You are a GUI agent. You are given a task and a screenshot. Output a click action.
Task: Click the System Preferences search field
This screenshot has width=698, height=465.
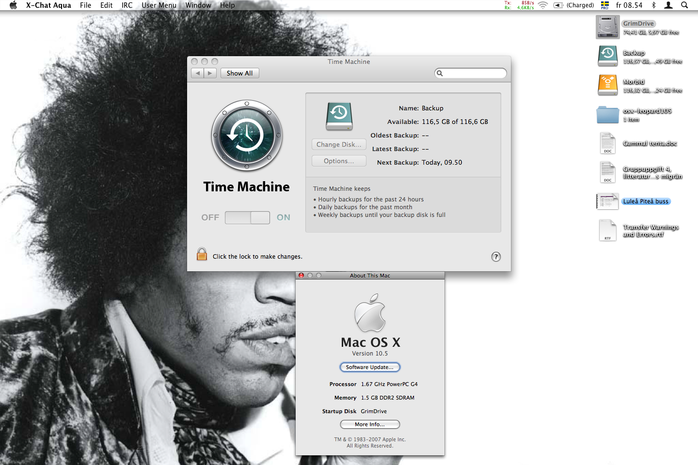(x=471, y=73)
